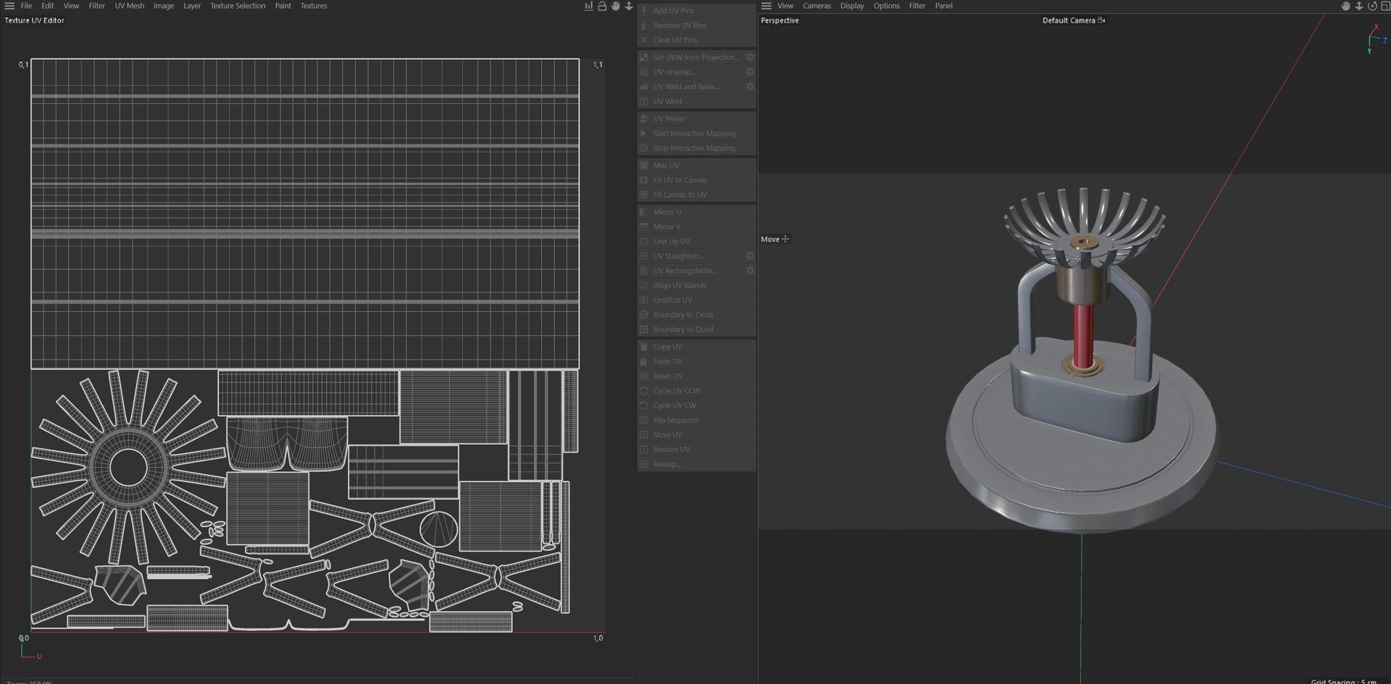This screenshot has height=684, width=1391.
Task: Select the pan hand icon in UV editor
Action: coord(615,6)
